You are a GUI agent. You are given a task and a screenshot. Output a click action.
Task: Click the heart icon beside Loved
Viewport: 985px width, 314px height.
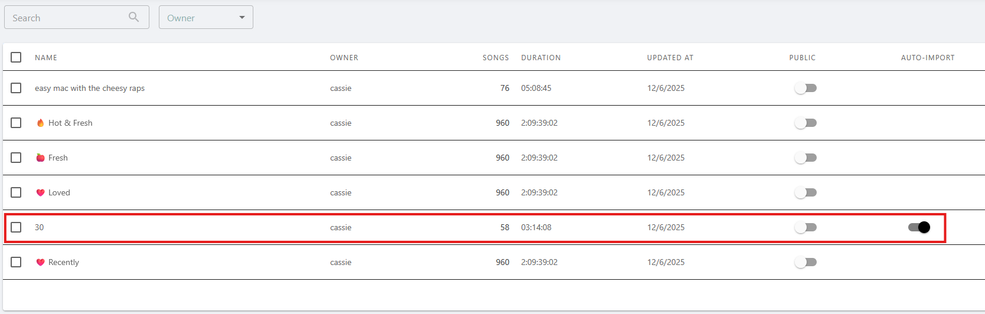tap(40, 192)
